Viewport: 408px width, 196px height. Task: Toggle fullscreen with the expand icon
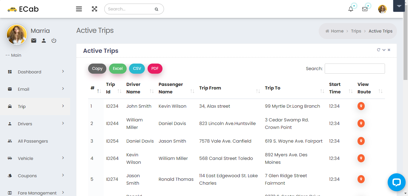(x=94, y=9)
